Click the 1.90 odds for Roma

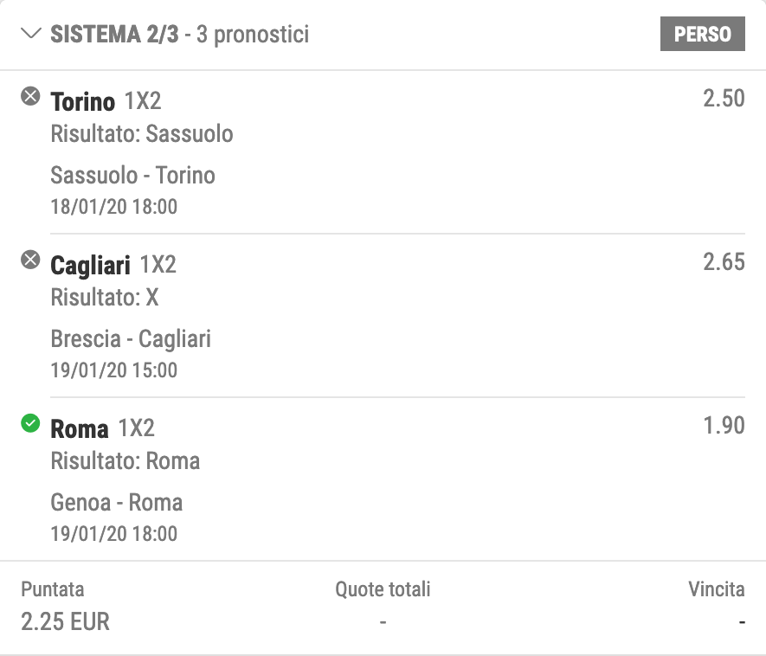click(724, 426)
